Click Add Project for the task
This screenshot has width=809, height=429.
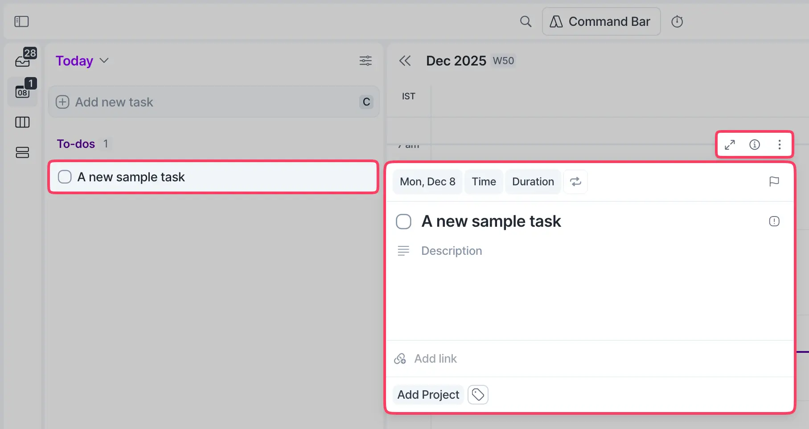click(x=427, y=395)
